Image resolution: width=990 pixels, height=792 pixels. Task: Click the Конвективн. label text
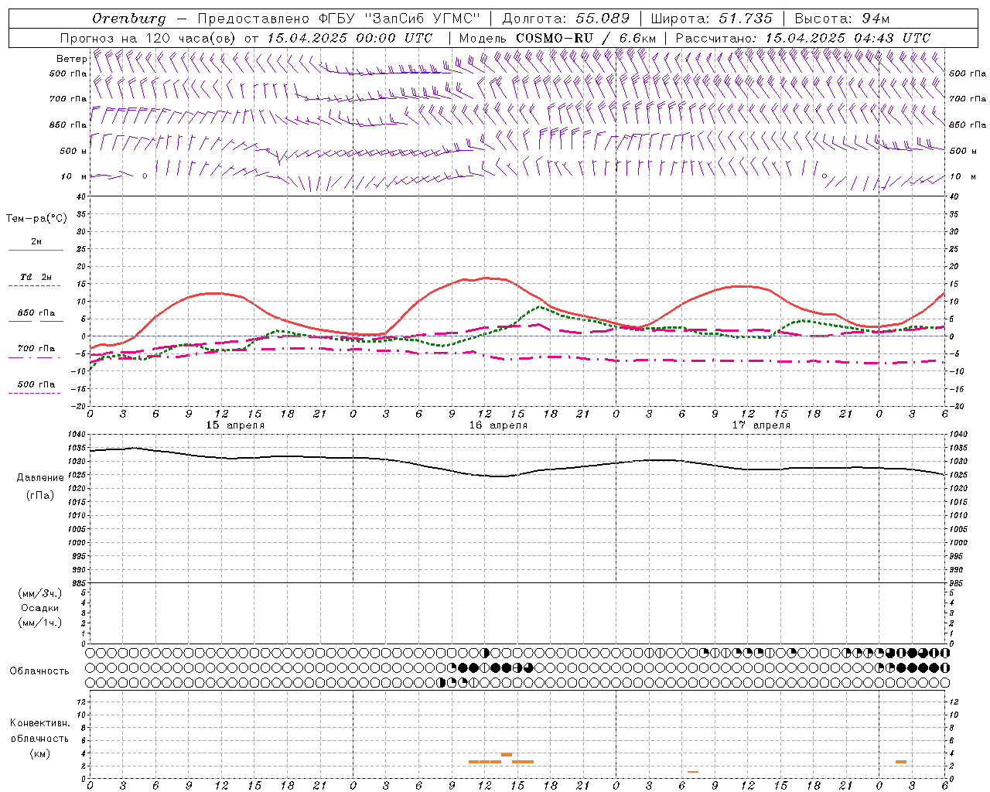click(39, 723)
